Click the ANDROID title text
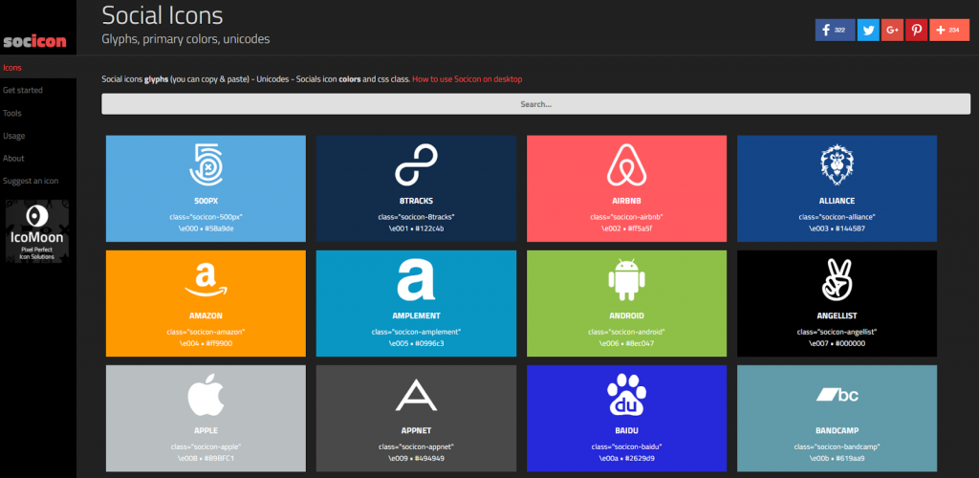This screenshot has width=979, height=478. click(x=626, y=315)
